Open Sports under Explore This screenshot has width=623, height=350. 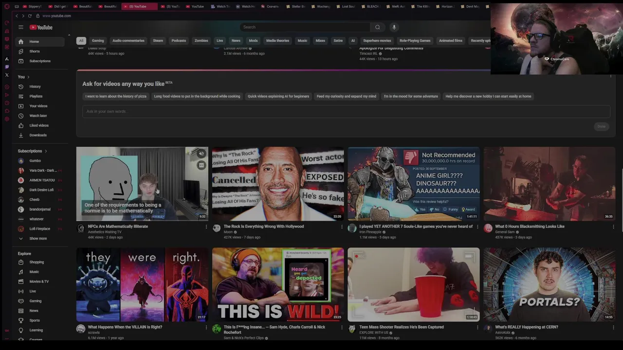coord(39,320)
